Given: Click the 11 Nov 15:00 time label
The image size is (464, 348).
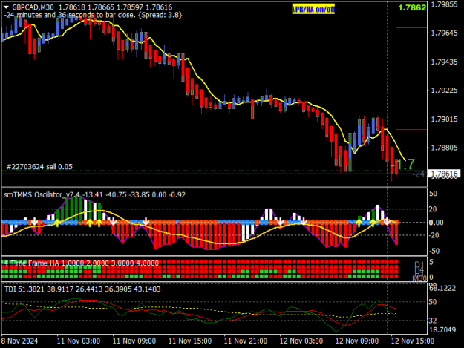Looking at the screenshot, I should coord(190,341).
